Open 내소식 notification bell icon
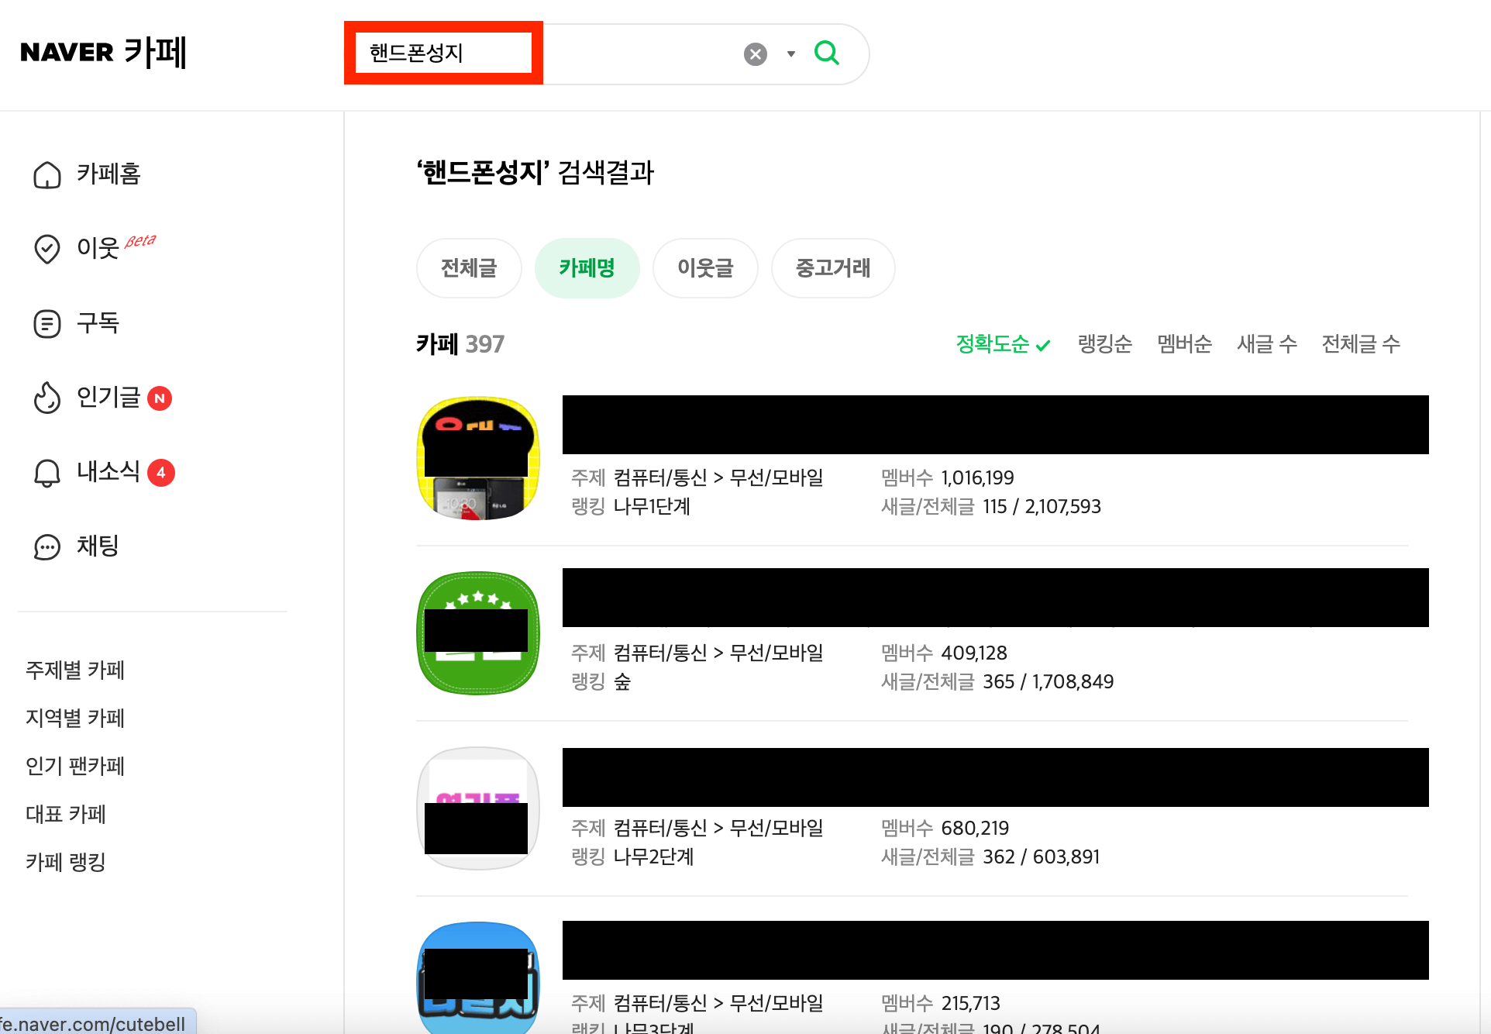Viewport: 1491px width, 1034px height. [46, 472]
